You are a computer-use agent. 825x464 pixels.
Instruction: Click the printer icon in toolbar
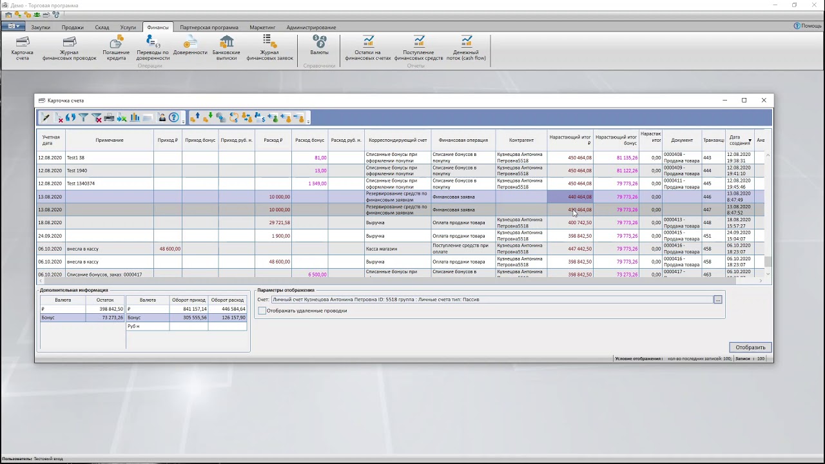point(109,117)
